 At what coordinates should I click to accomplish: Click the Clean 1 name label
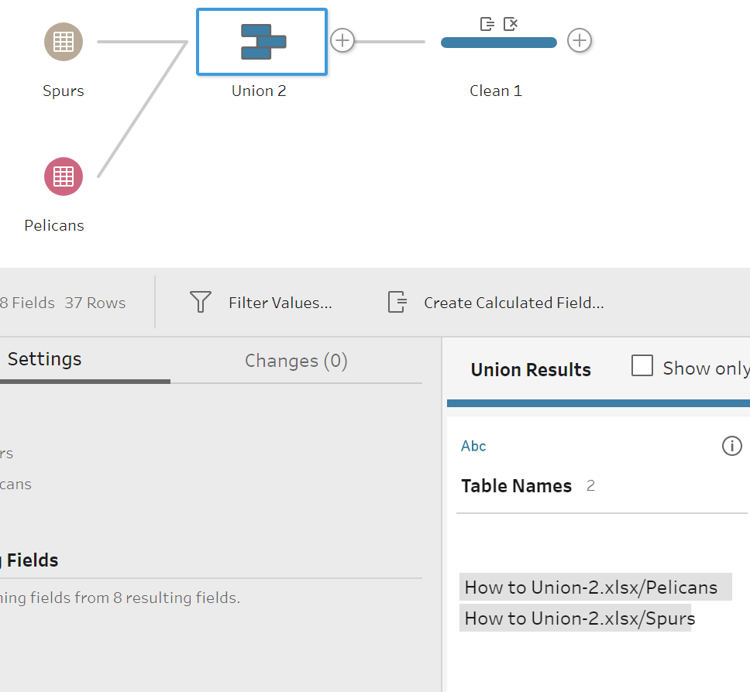496,91
